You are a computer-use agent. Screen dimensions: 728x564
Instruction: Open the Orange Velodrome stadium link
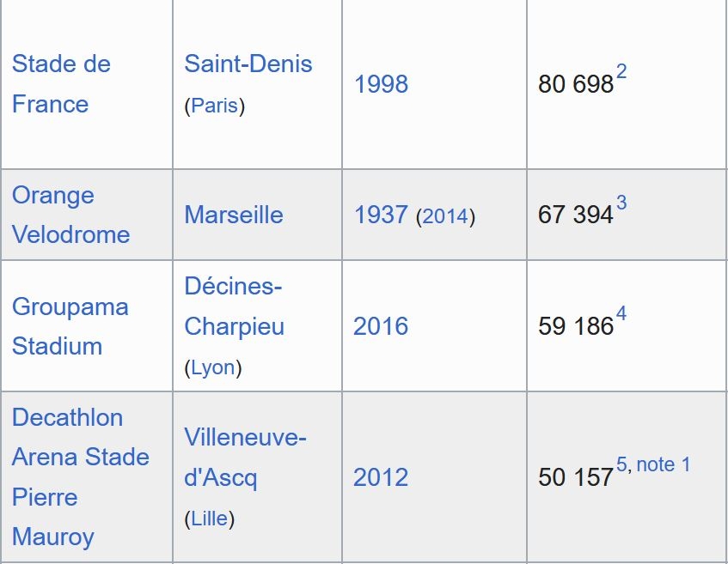tap(70, 215)
